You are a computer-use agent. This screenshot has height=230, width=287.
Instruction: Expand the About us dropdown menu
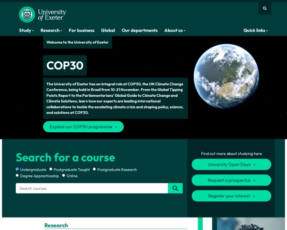175,31
